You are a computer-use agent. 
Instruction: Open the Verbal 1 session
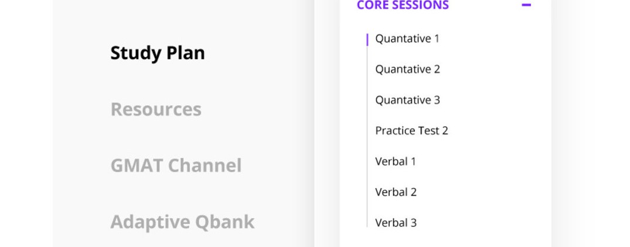(396, 161)
